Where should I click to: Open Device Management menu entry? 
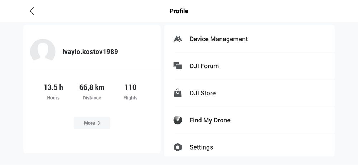(249, 39)
